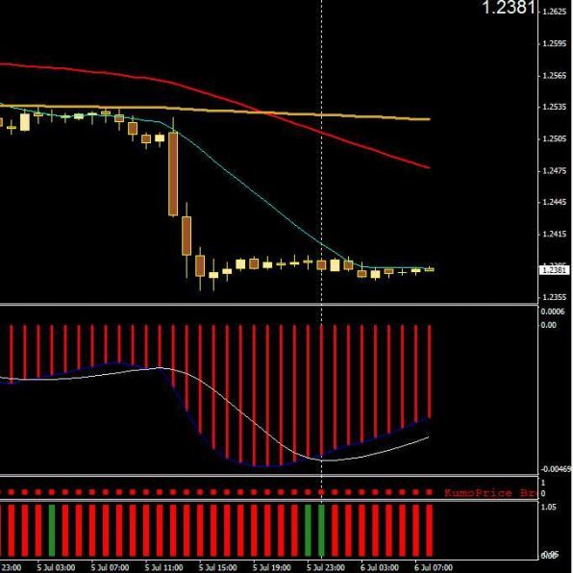Screen dimensions: 573x573
Task: Click the green bar just left of crosshair
Action: 308,531
